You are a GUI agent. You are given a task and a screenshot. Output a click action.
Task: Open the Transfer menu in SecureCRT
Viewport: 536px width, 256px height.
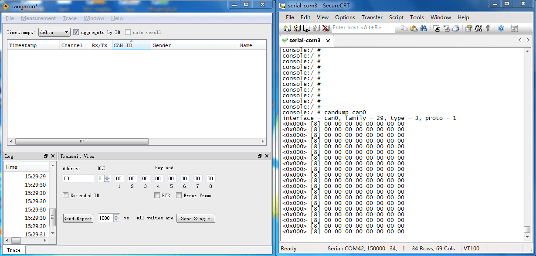pos(372,17)
